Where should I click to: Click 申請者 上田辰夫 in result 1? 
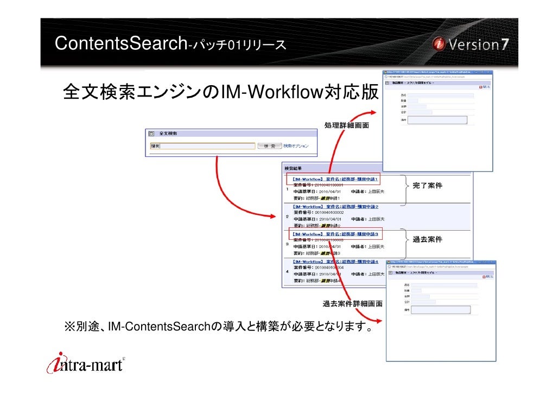(368, 192)
